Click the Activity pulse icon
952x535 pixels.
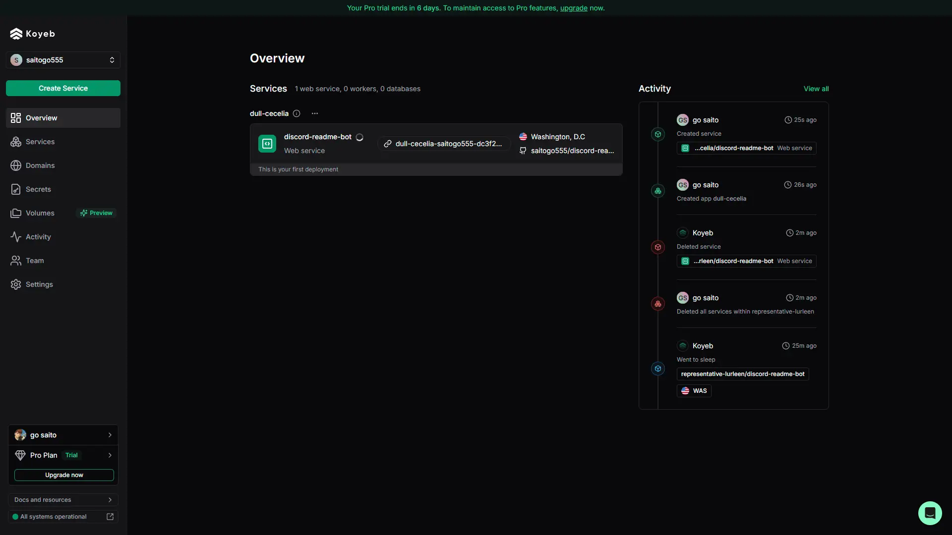pyautogui.click(x=16, y=237)
